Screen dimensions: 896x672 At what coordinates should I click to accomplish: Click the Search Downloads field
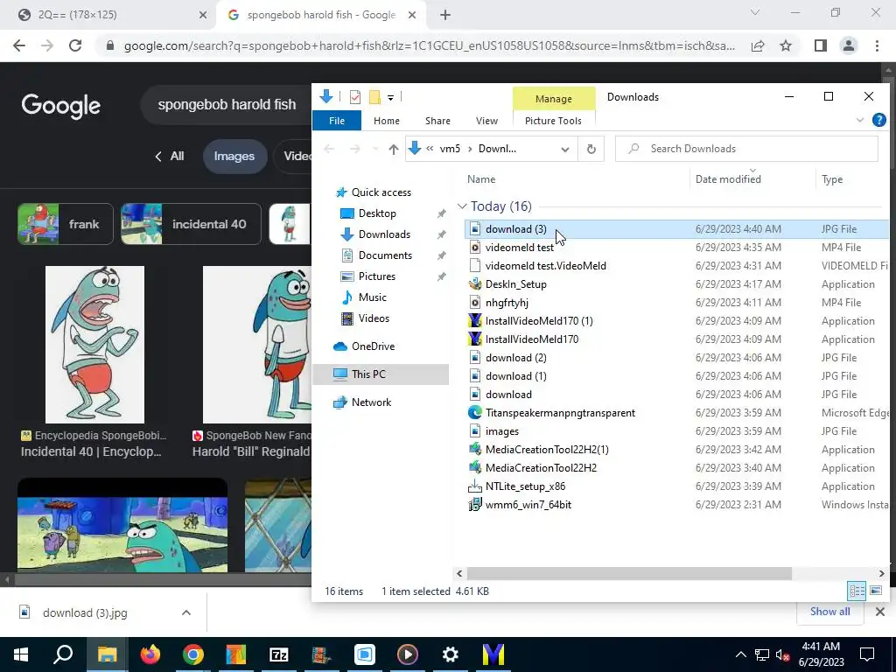click(x=746, y=149)
